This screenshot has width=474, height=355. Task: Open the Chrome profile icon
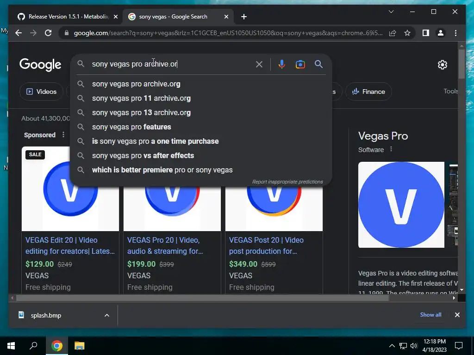coord(441,33)
